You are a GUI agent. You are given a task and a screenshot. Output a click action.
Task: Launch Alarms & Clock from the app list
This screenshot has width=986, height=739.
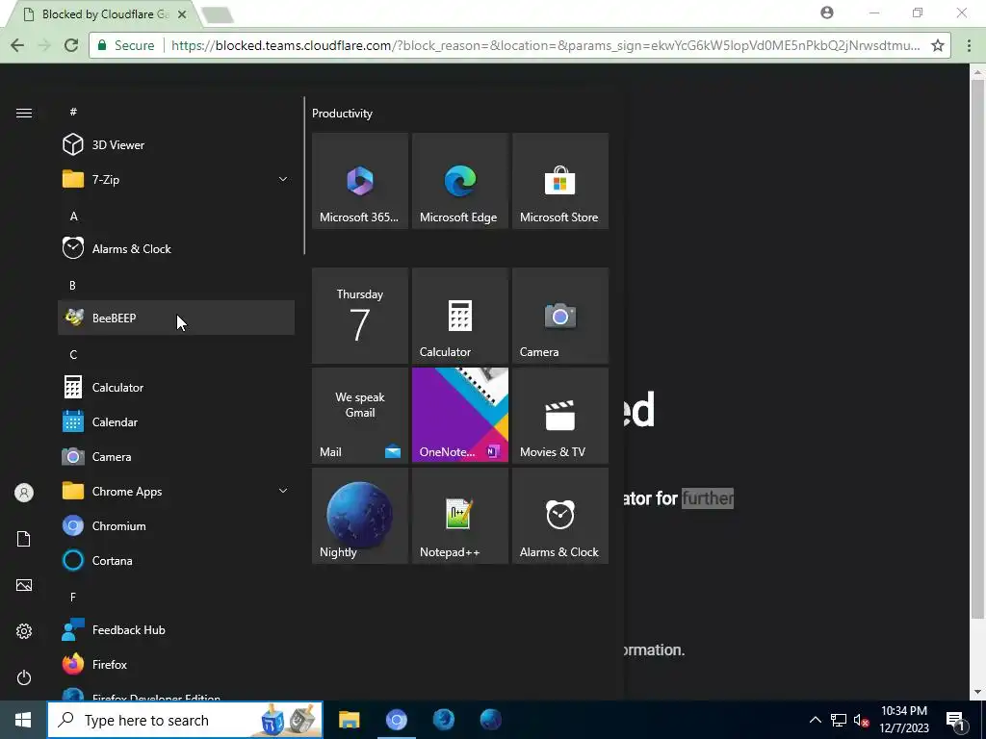point(176,249)
